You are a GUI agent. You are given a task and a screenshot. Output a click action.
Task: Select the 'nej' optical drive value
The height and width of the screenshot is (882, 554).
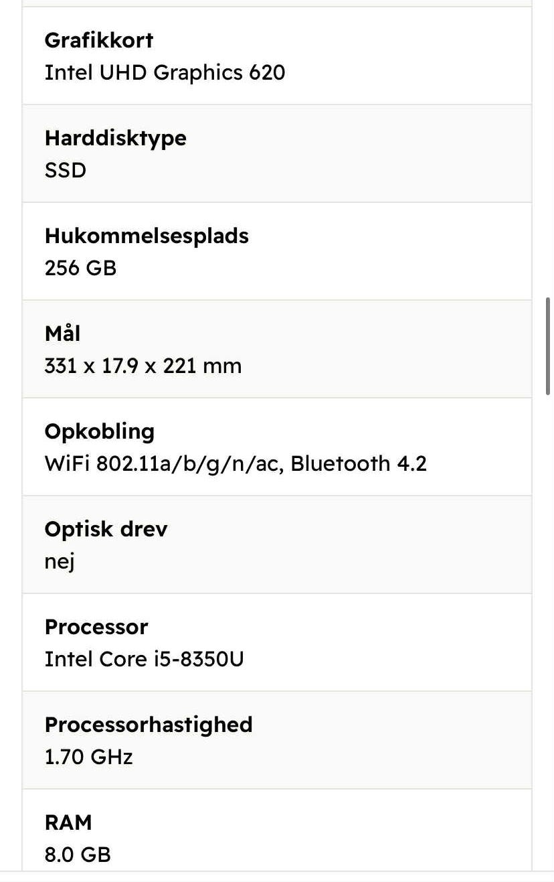tap(60, 561)
